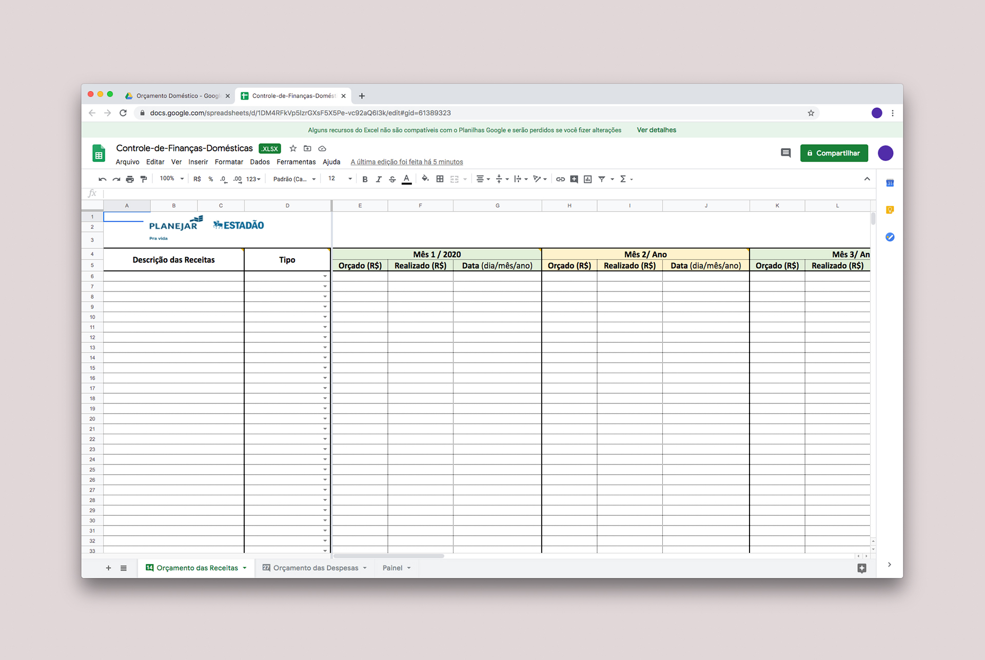Open the comment history icon
985x660 pixels.
[785, 153]
